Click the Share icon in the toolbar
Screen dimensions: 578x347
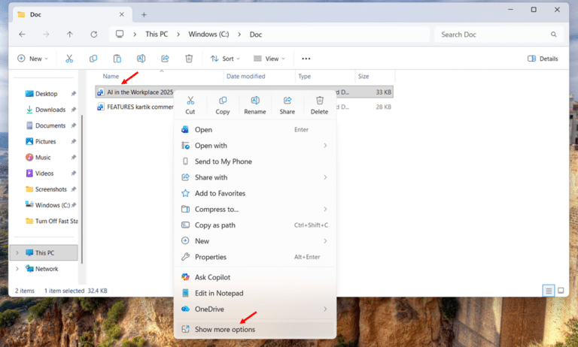165,59
